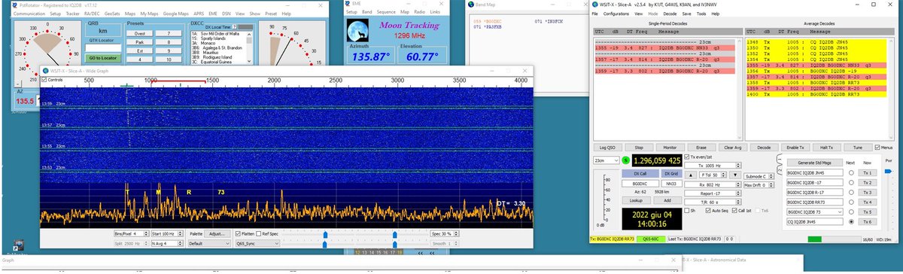Select the Next radio button for Tx 6
This screenshot has height=274, width=903.
851,222
